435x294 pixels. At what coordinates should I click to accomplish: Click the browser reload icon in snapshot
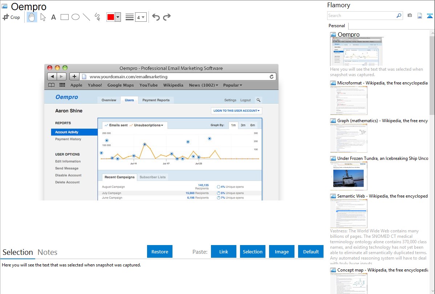(x=272, y=77)
